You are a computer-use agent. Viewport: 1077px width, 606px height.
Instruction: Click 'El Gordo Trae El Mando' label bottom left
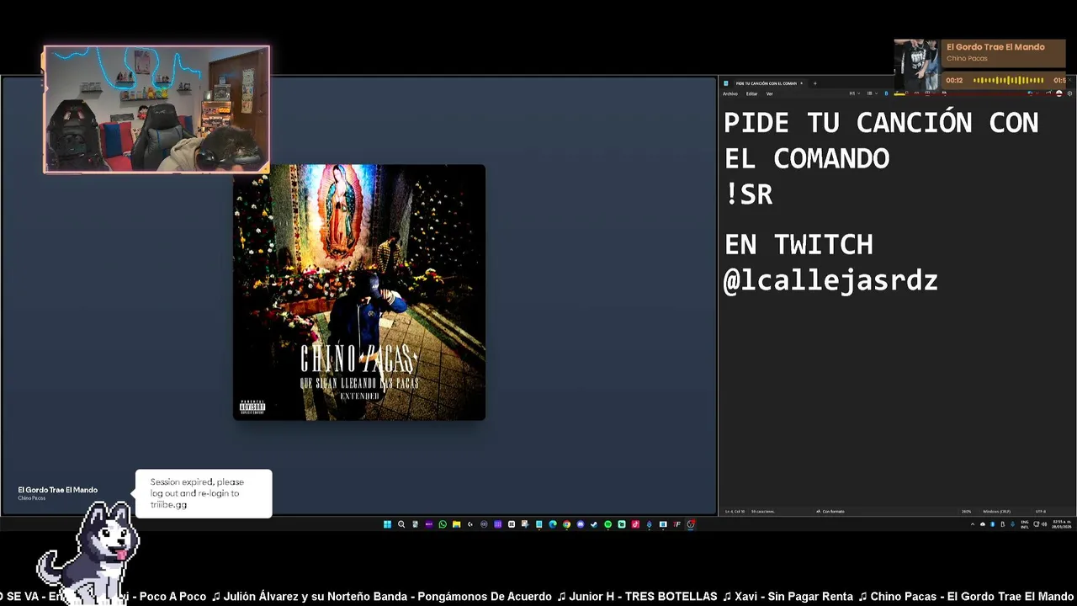coord(57,490)
